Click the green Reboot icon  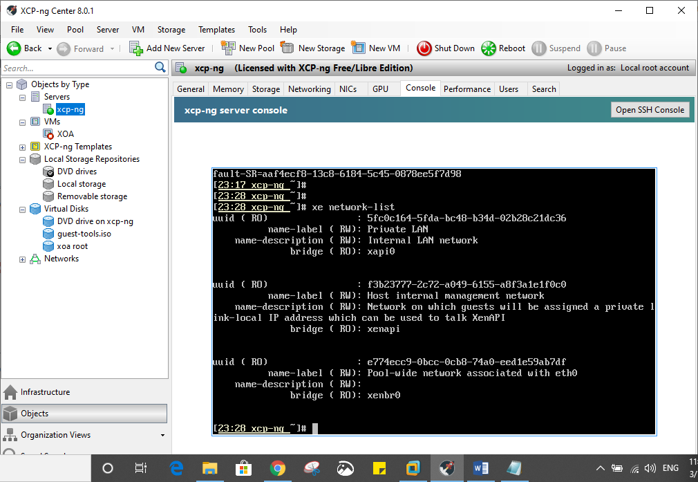489,48
